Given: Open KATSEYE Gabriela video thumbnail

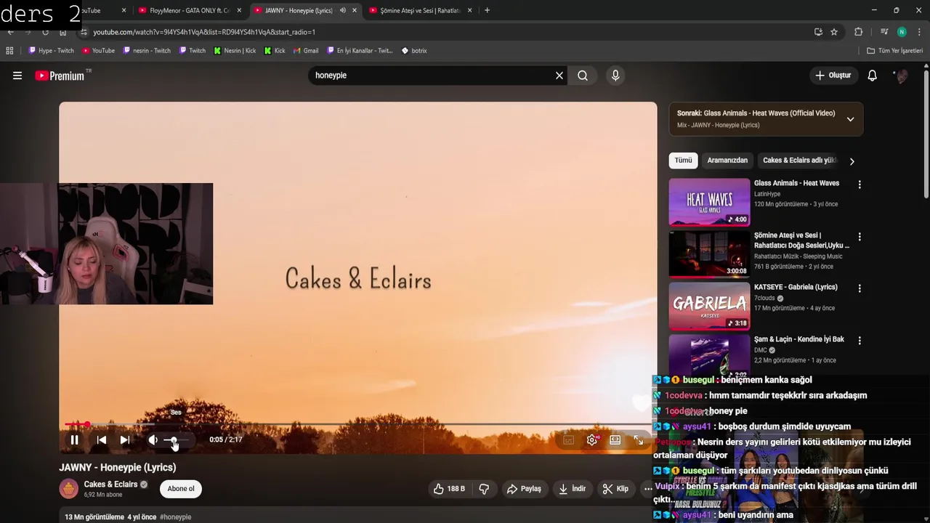Looking at the screenshot, I should click(x=709, y=306).
